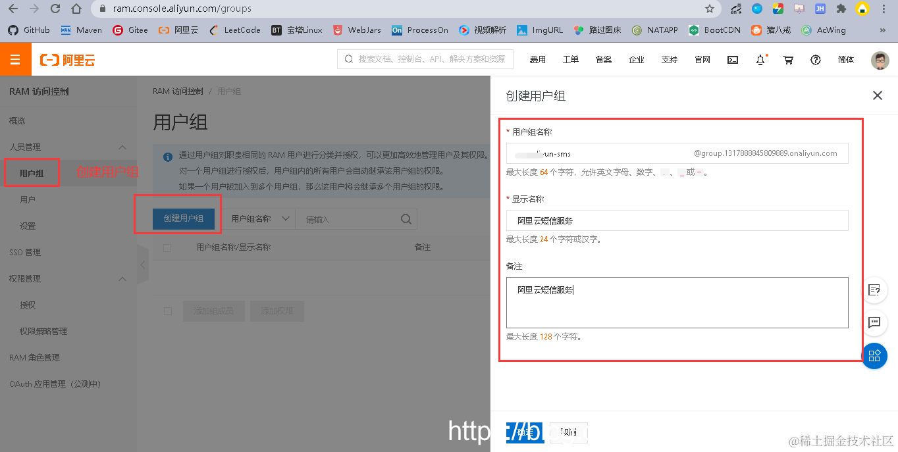
Task: Open the LeetCode bookmark
Action: [x=235, y=30]
